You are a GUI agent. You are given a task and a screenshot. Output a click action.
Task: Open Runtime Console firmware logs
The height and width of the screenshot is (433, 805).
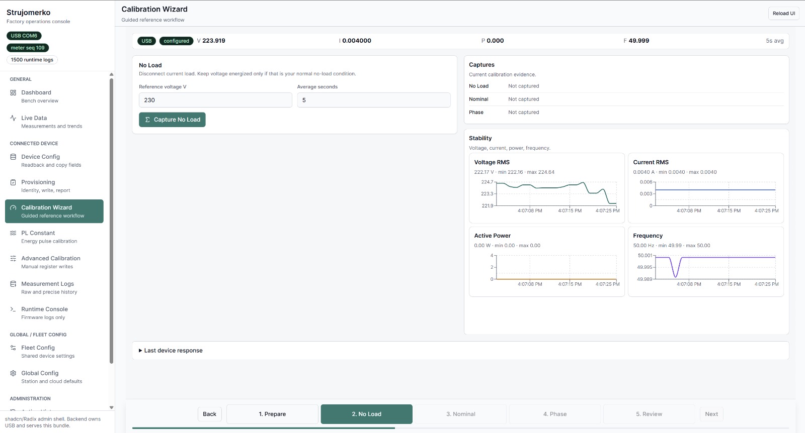pos(54,313)
